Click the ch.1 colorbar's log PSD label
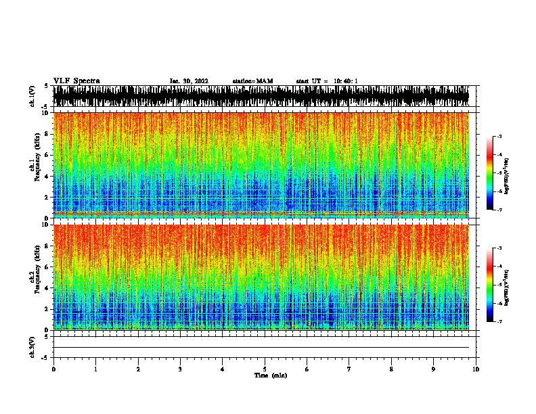Viewport: 536px width, 414px height. 506,177
